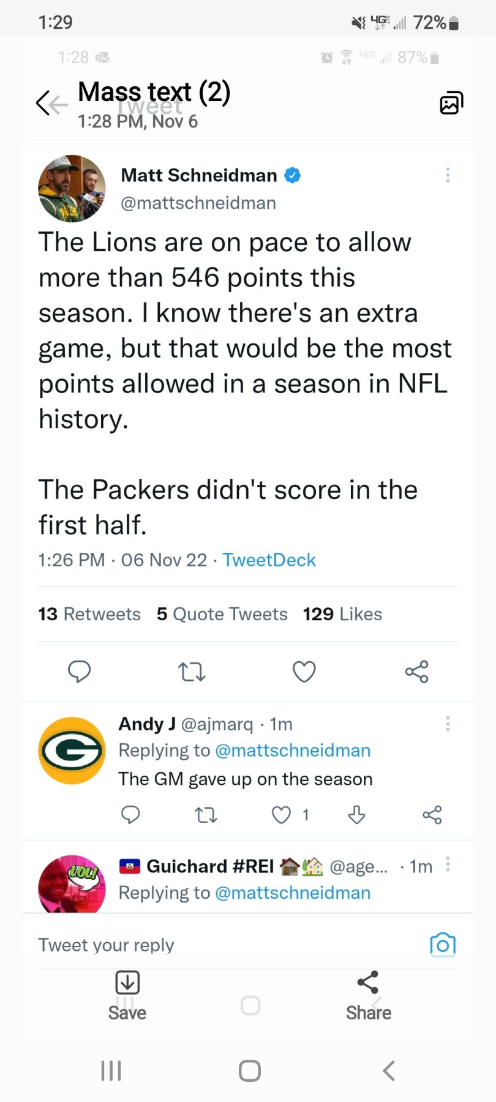View the 13 Retweets list
Screen dimensions: 496x1102
coord(89,614)
